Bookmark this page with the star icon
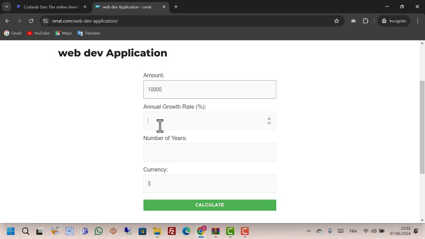This screenshot has height=239, width=425. click(337, 21)
